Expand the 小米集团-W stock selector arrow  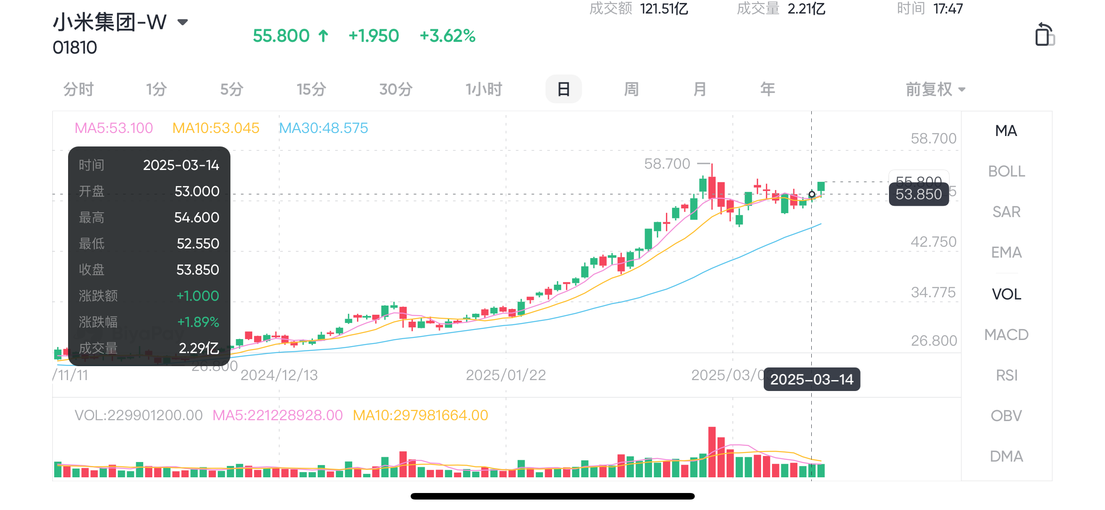183,22
